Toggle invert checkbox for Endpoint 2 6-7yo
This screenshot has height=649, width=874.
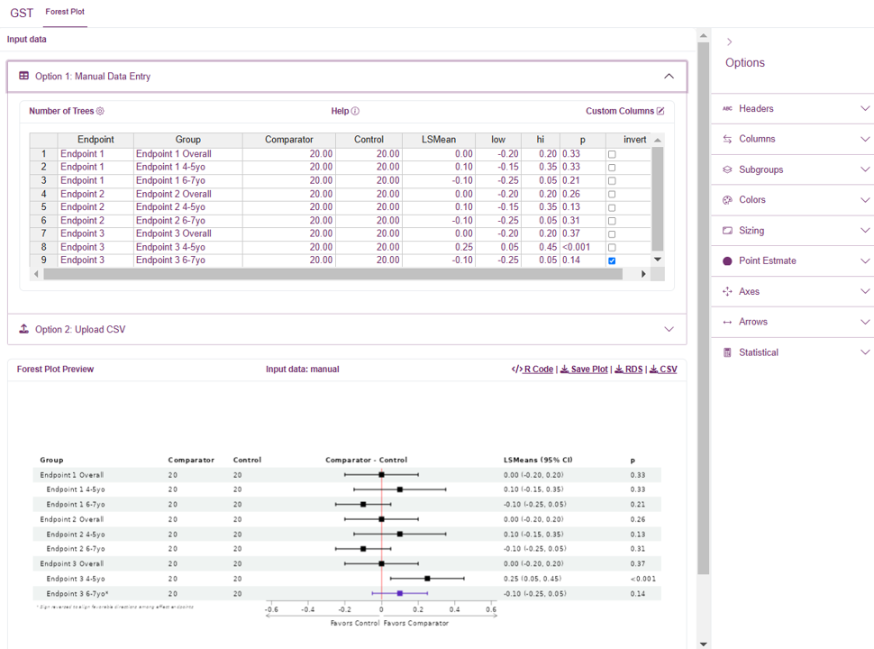tap(612, 222)
